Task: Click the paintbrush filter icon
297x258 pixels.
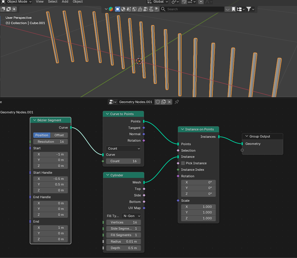Action: (x=140, y=9)
